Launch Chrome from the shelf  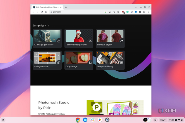point(78,120)
